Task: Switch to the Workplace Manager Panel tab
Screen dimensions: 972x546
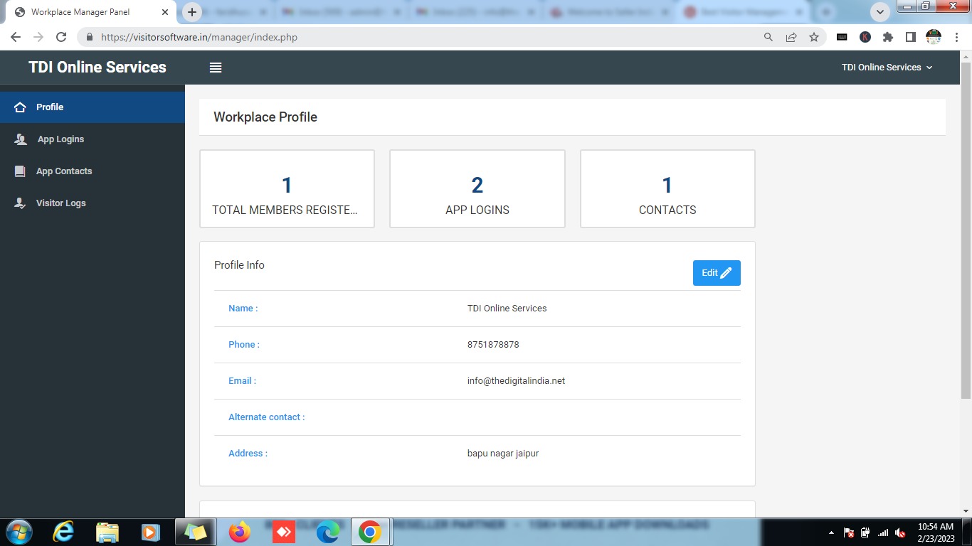Action: (x=85, y=12)
